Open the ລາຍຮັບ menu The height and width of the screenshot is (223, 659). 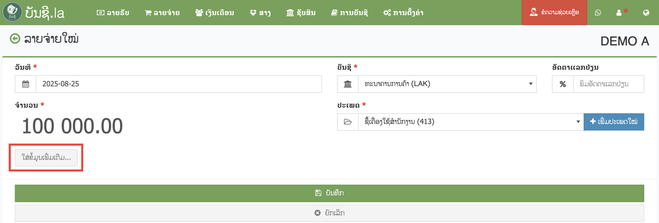point(113,12)
